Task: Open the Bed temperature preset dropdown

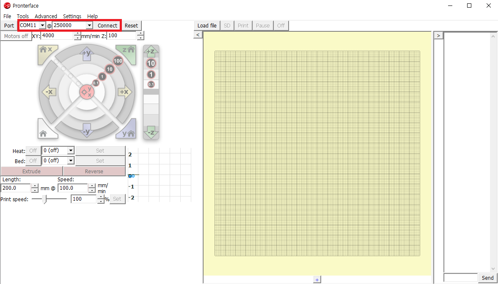Action: [x=71, y=161]
